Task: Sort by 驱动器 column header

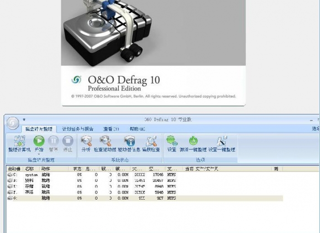Action: click(x=15, y=169)
